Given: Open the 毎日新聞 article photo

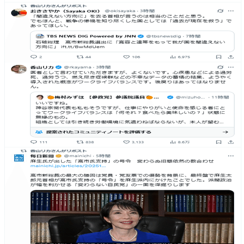Looking at the screenshot, I should point(132,217).
